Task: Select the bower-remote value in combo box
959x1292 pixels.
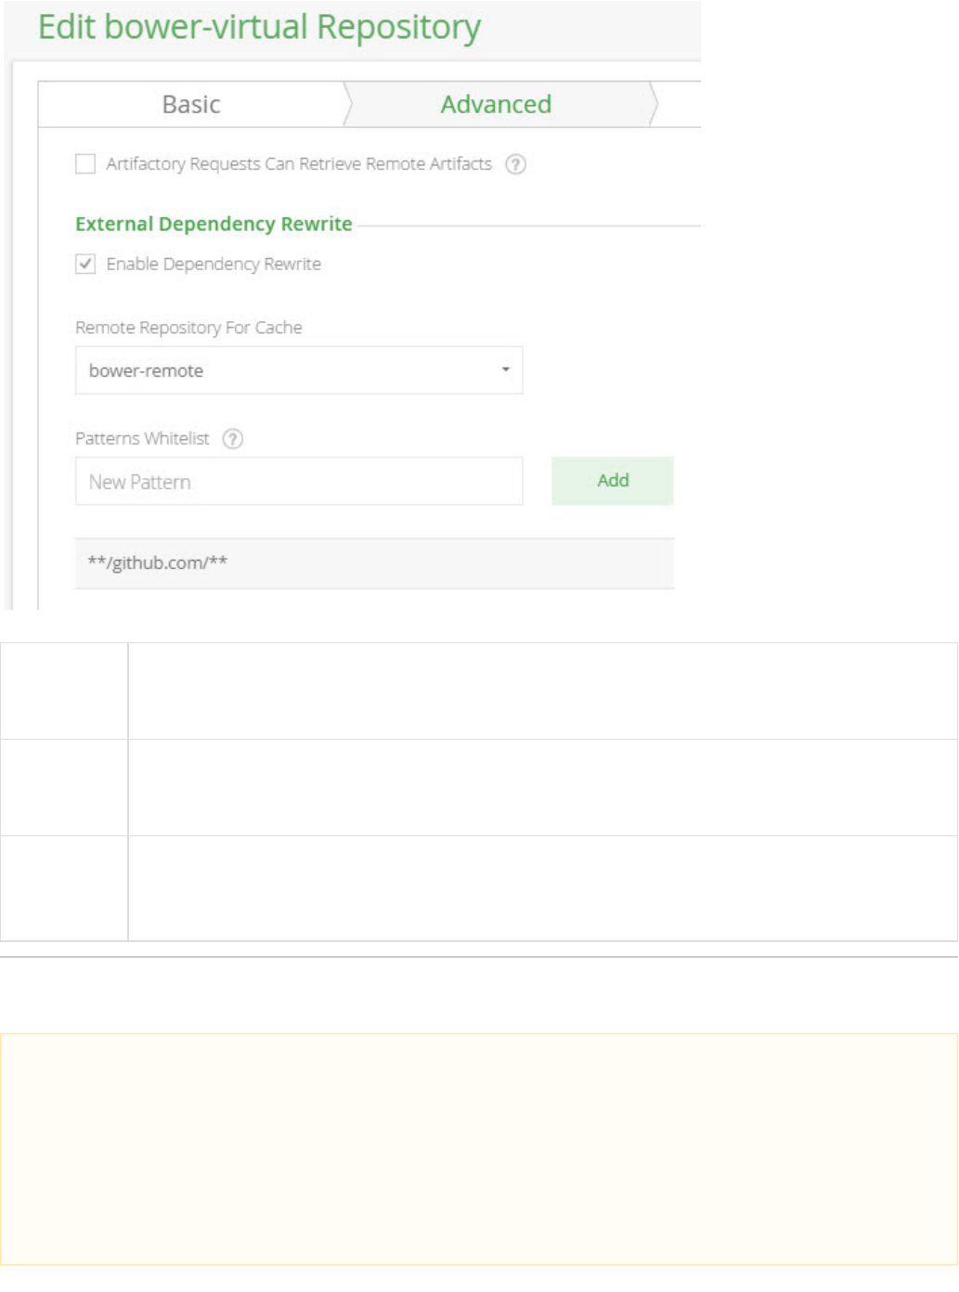Action: tap(146, 371)
